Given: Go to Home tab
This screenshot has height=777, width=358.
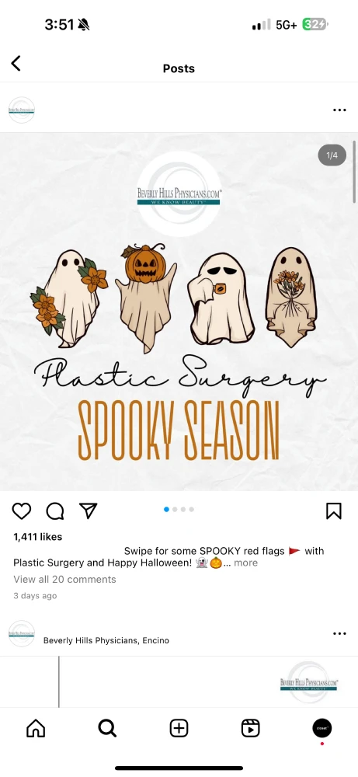Looking at the screenshot, I should click(x=36, y=728).
